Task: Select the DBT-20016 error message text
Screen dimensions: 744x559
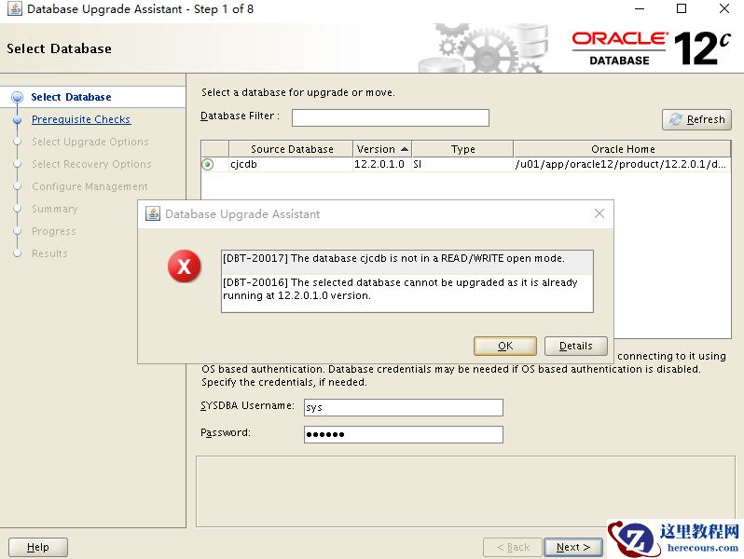Action: click(400, 289)
